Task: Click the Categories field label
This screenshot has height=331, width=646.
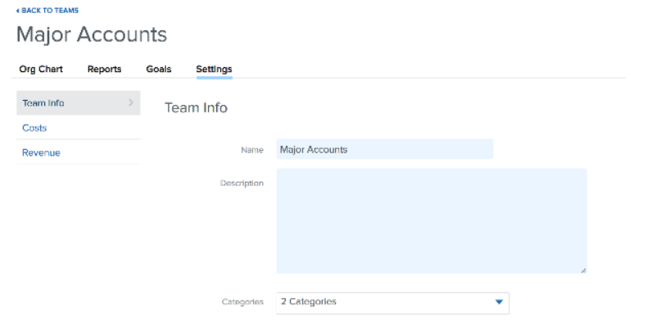Action: pos(242,302)
